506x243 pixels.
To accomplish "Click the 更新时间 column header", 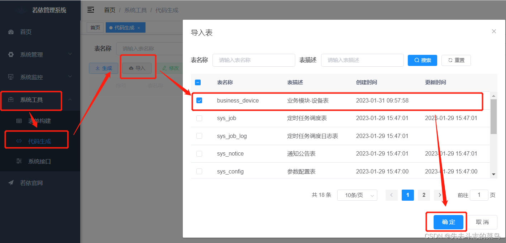I will click(x=436, y=82).
